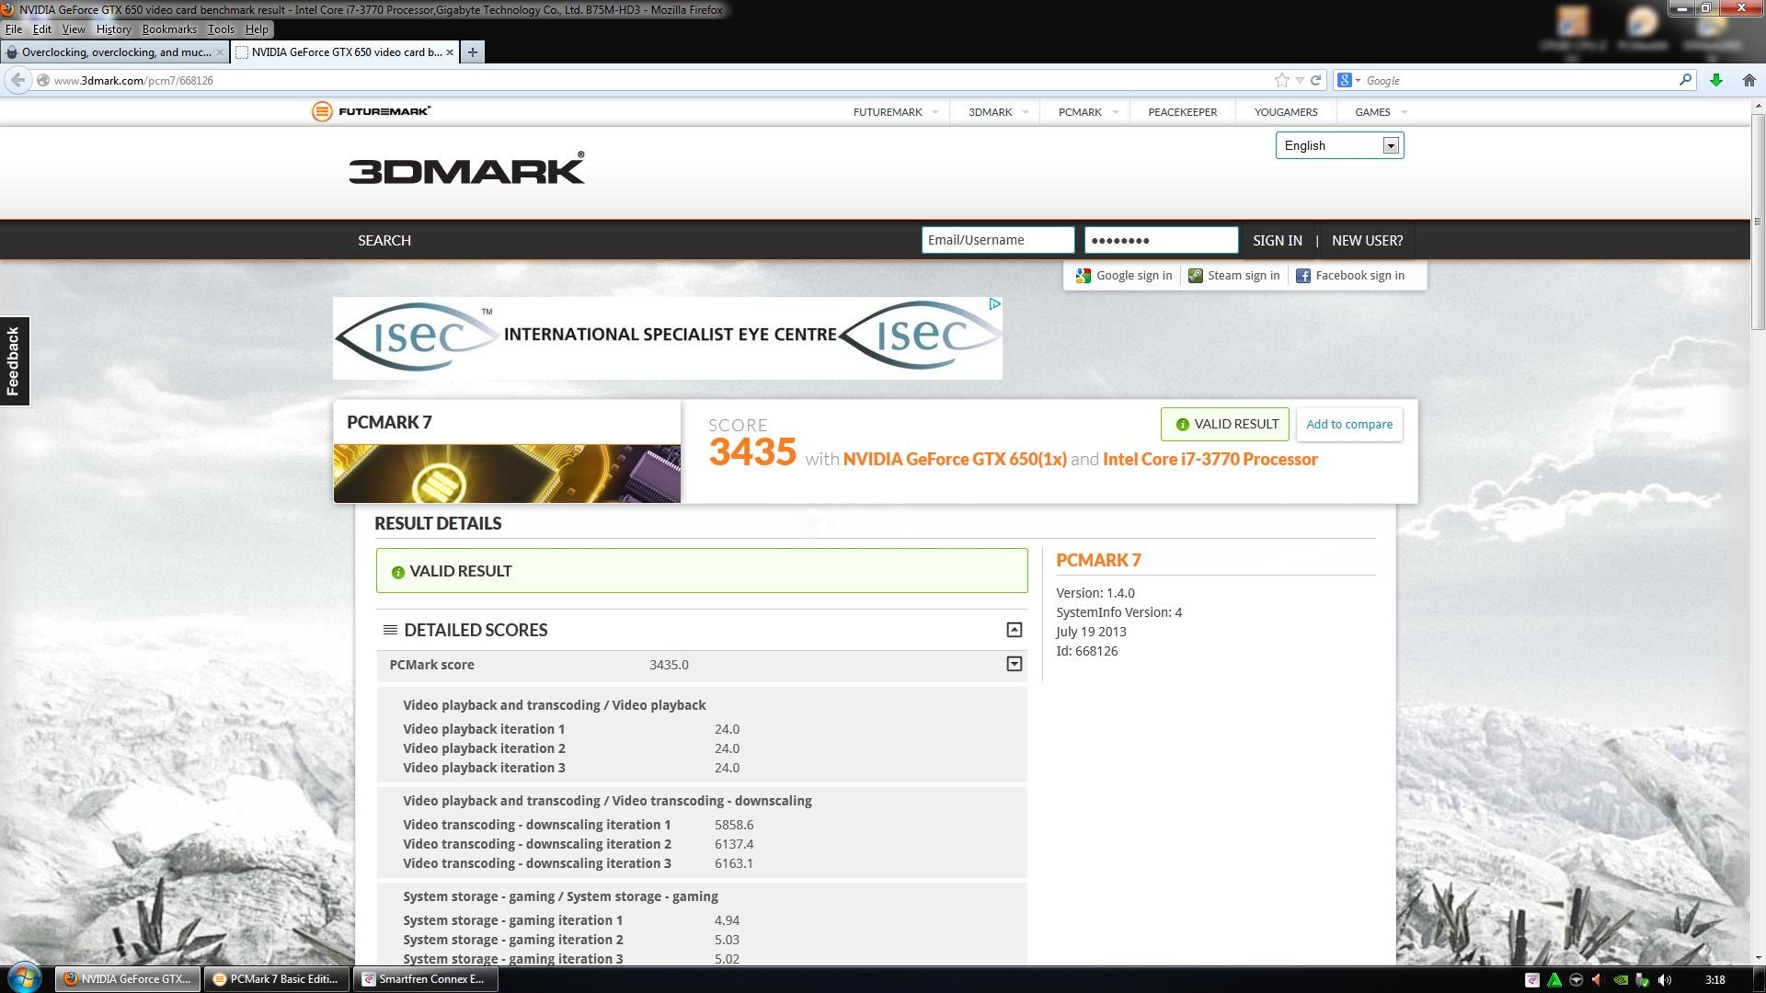Open the Windows Start orb
This screenshot has height=993, width=1766.
tap(25, 978)
